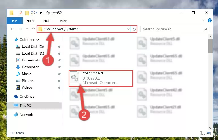This screenshot has height=140, width=218.
Task: Open Local Disk (C:) in sidebar
Action: [30, 47]
